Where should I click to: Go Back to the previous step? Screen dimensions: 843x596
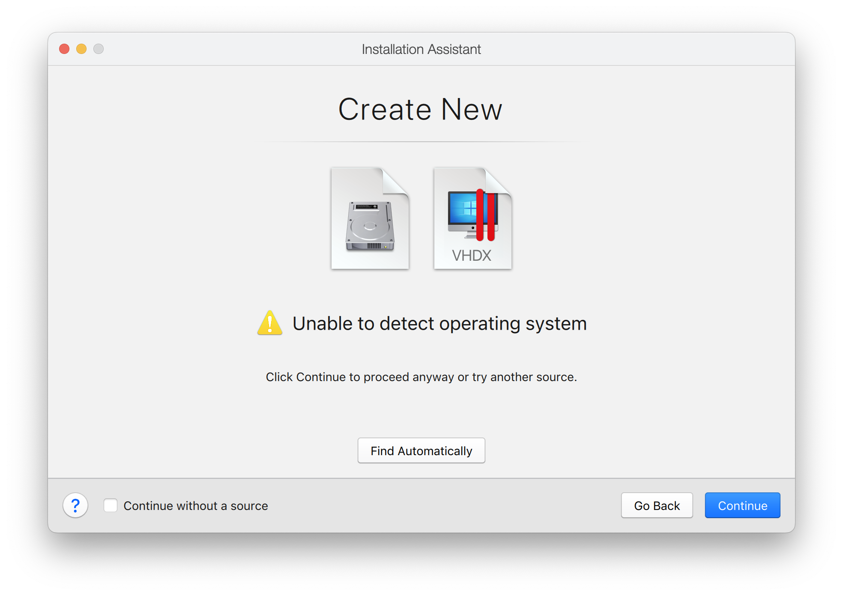657,505
